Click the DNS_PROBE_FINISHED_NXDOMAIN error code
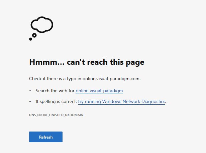Image resolution: width=206 pixels, height=153 pixels. [x=56, y=115]
